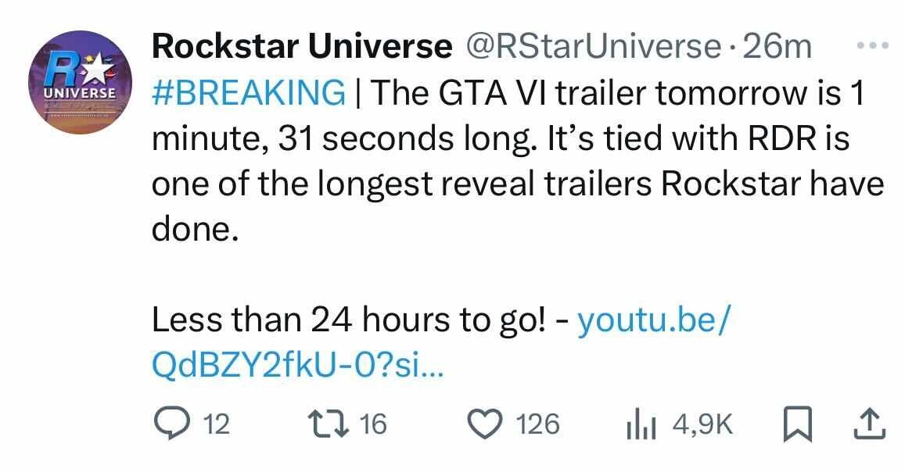Click the 'Less than 24 hours to go!' text
This screenshot has height=472, width=905.
point(348,319)
